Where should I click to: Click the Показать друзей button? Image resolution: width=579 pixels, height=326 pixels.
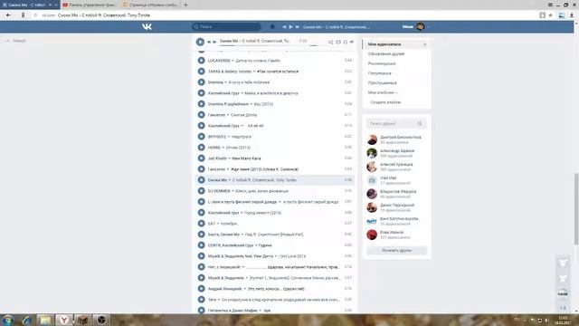tap(396, 250)
